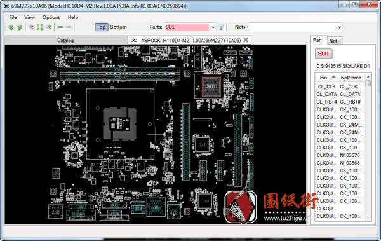Screen dimensions: 381x241
Task: Click the zoom with green arrow icon
Action: (x=49, y=27)
